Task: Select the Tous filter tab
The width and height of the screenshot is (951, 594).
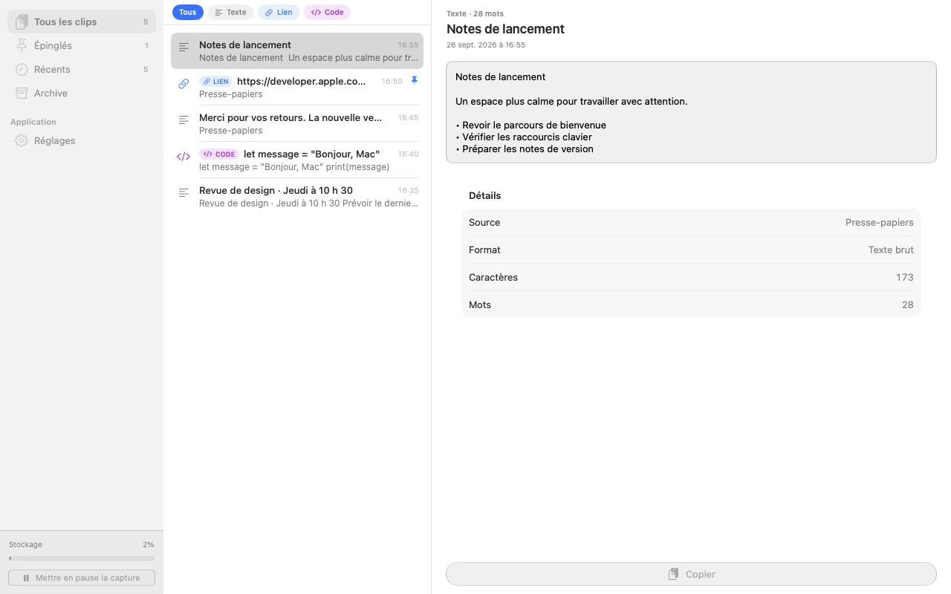Action: tap(188, 12)
